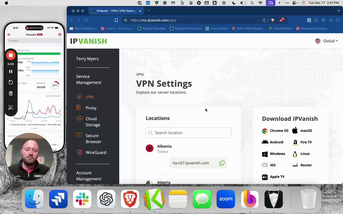This screenshot has height=214, width=343.
Task: Select the Albania Tirana location
Action: click(164, 149)
